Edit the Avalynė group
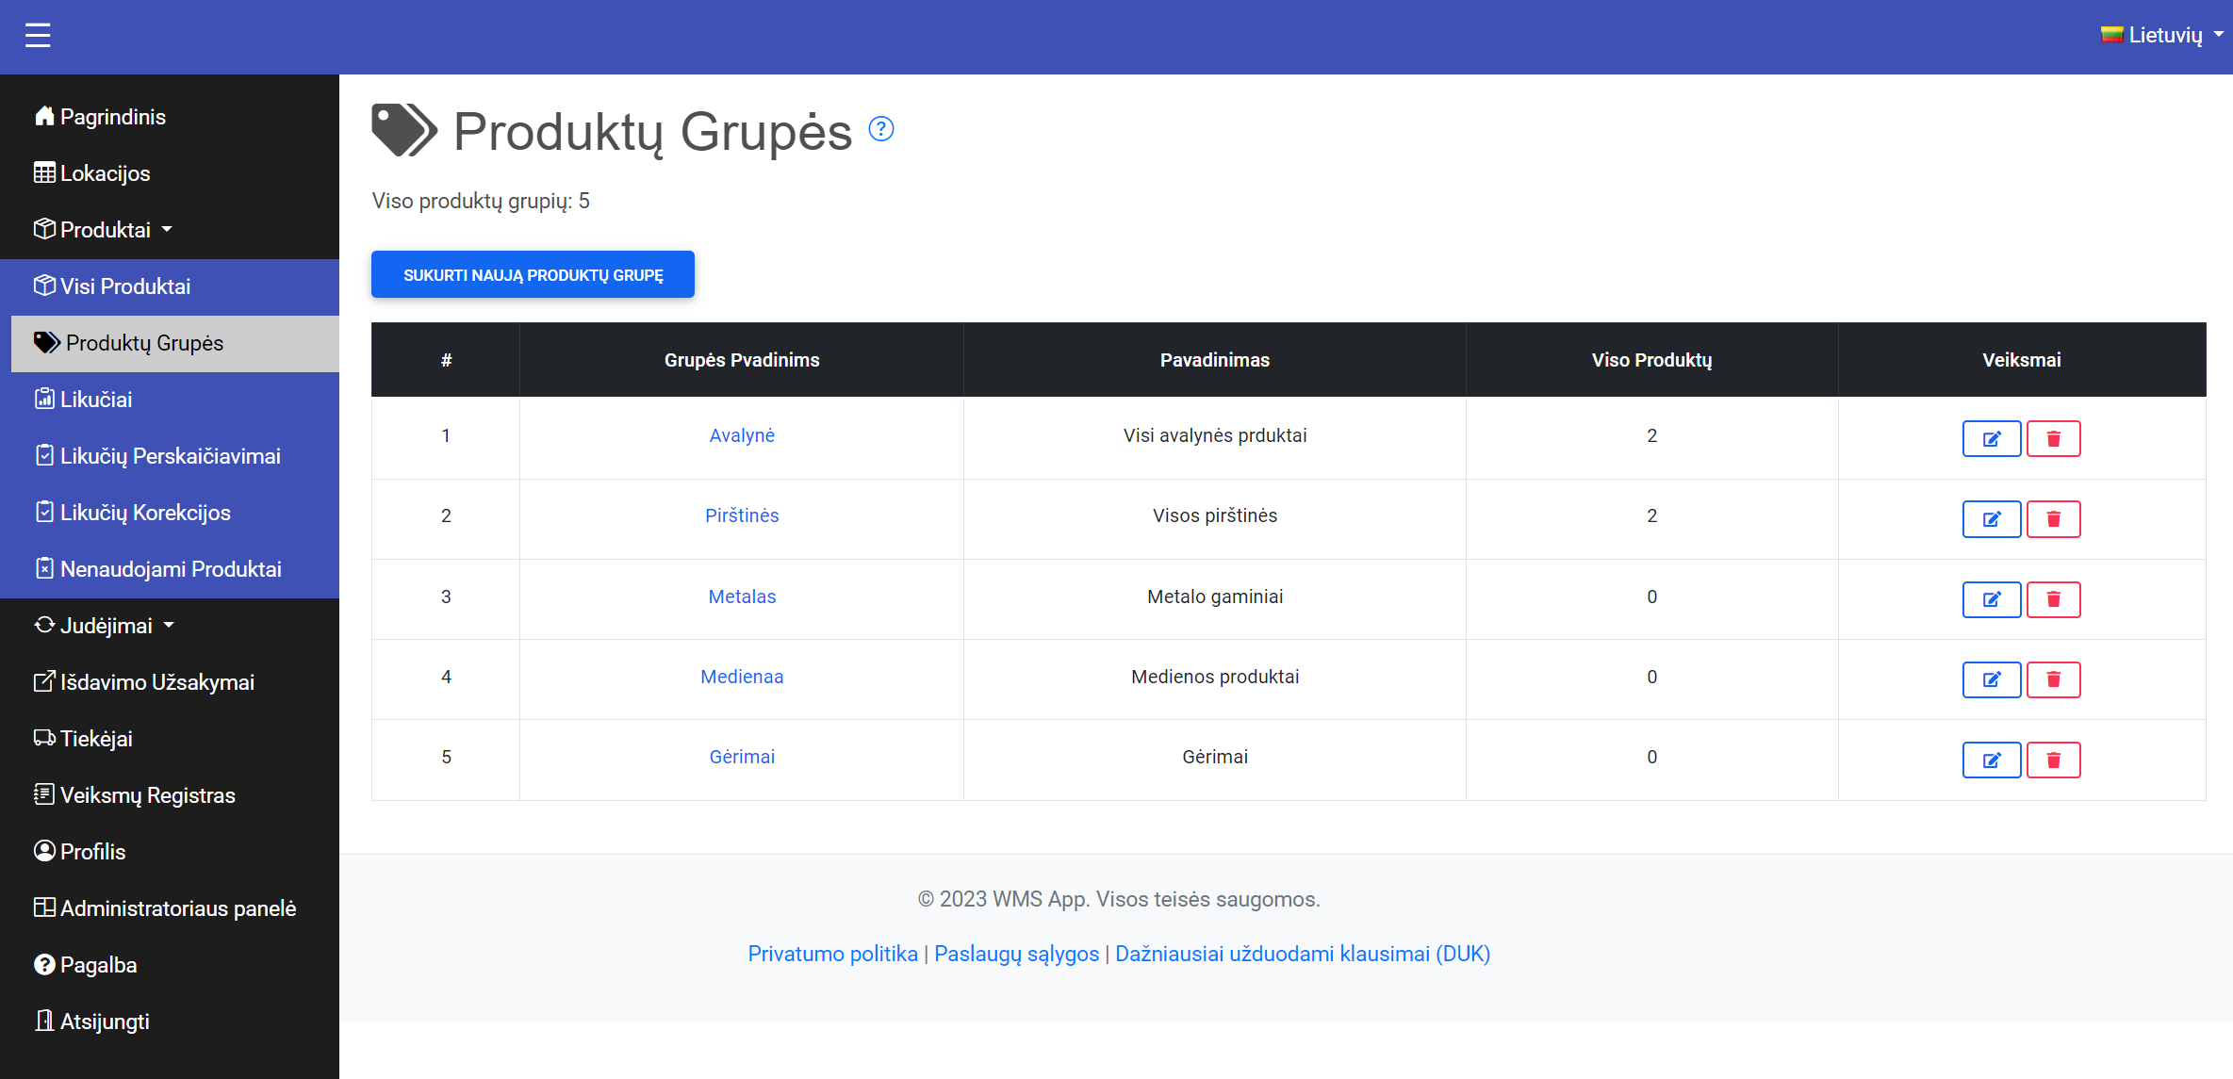Screen dimensions: 2233x1079 coord(1991,438)
